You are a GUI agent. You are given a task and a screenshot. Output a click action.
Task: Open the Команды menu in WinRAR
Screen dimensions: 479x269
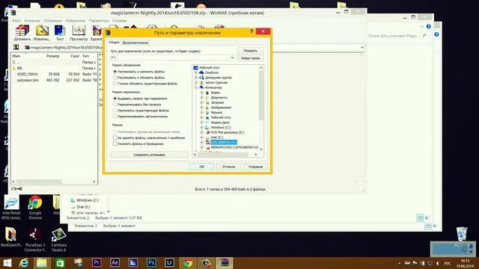[x=32, y=20]
